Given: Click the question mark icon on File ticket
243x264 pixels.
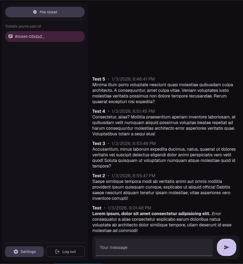Looking at the screenshot, I should tap(35, 12).
